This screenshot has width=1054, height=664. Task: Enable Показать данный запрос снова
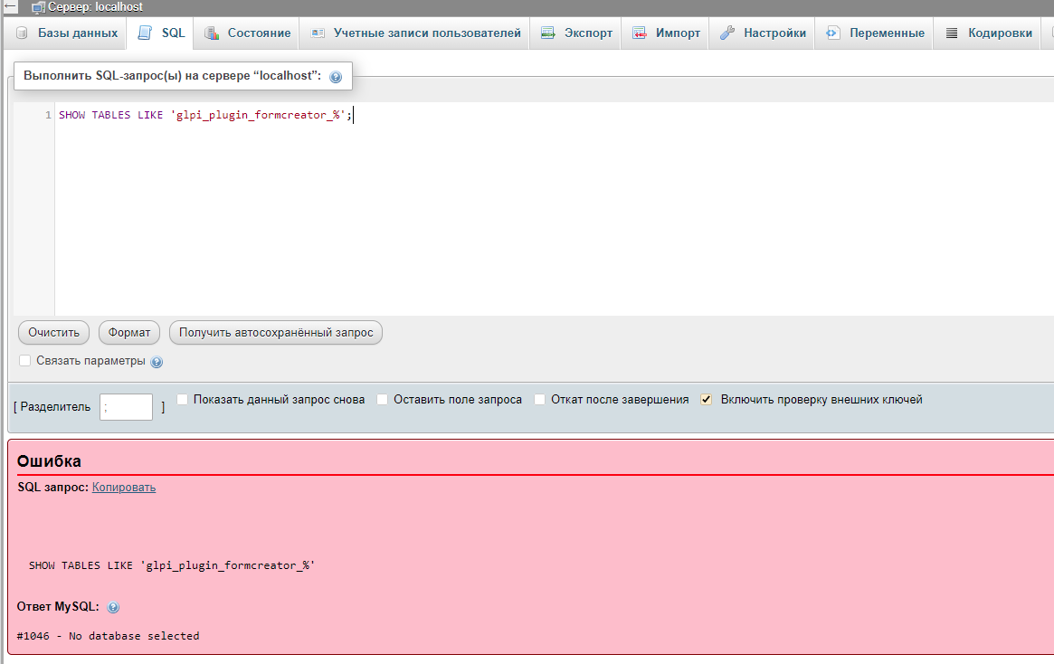tap(181, 398)
